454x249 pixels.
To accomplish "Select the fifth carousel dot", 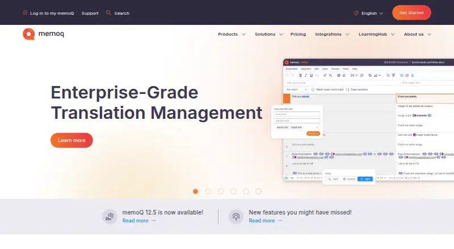I will pos(246,191).
